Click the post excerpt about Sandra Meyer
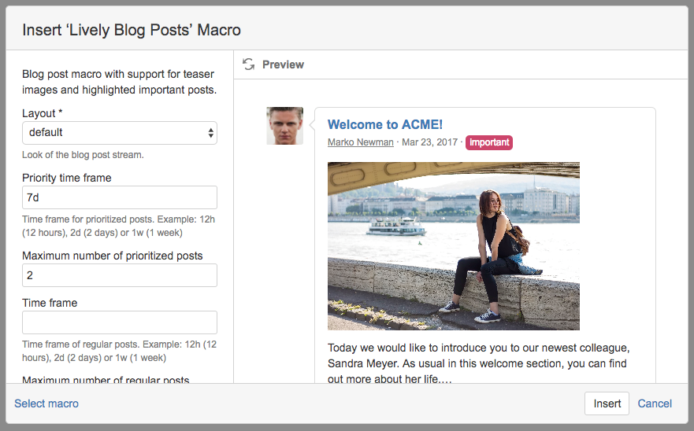694x431 pixels. [478, 363]
